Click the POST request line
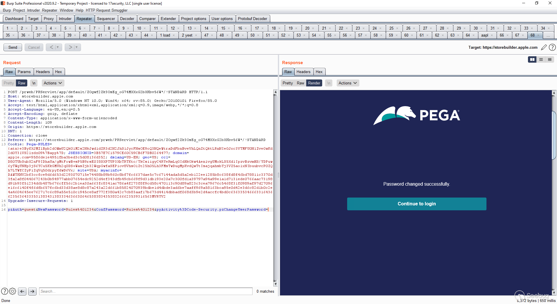This screenshot has width=557, height=304. [108, 92]
